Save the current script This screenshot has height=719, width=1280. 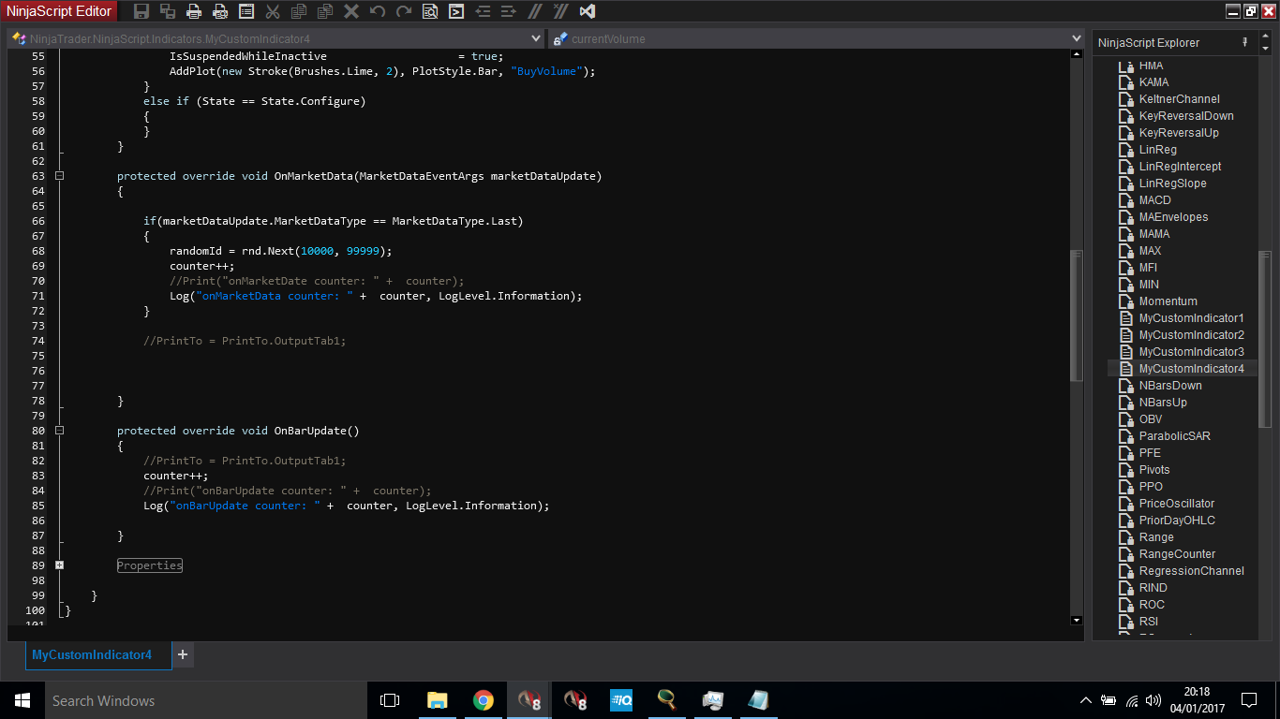pos(141,11)
